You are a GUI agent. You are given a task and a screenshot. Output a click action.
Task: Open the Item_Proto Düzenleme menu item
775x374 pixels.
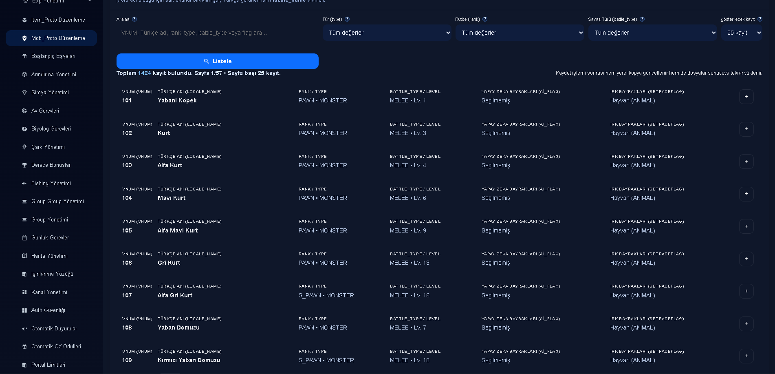(51, 20)
